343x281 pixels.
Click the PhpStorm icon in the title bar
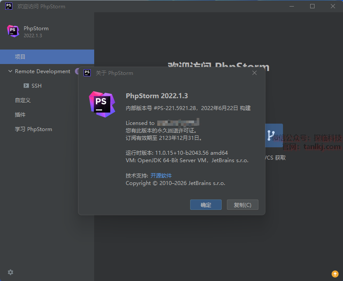point(8,6)
